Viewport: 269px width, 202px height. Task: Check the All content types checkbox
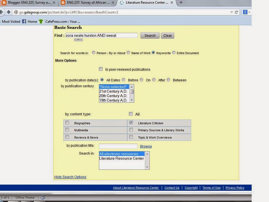[x=131, y=114]
